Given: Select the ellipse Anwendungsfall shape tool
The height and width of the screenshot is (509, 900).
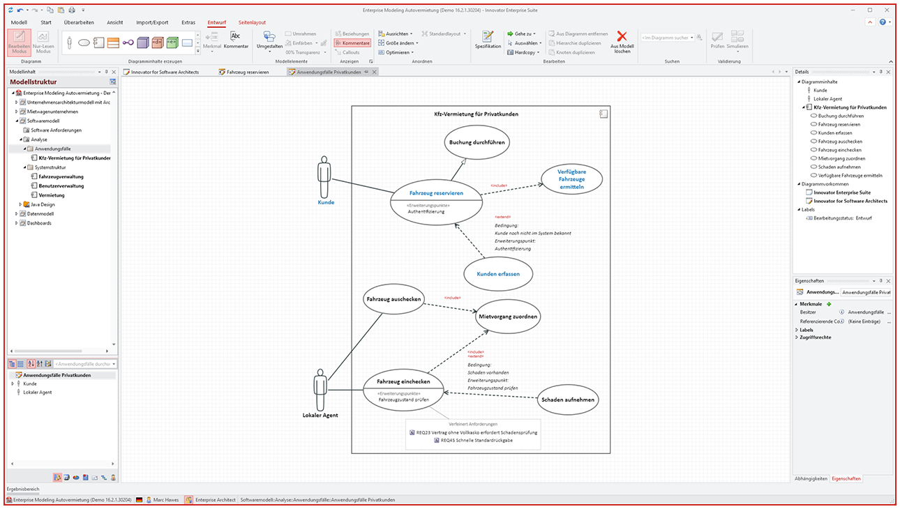Looking at the screenshot, I should (x=85, y=43).
